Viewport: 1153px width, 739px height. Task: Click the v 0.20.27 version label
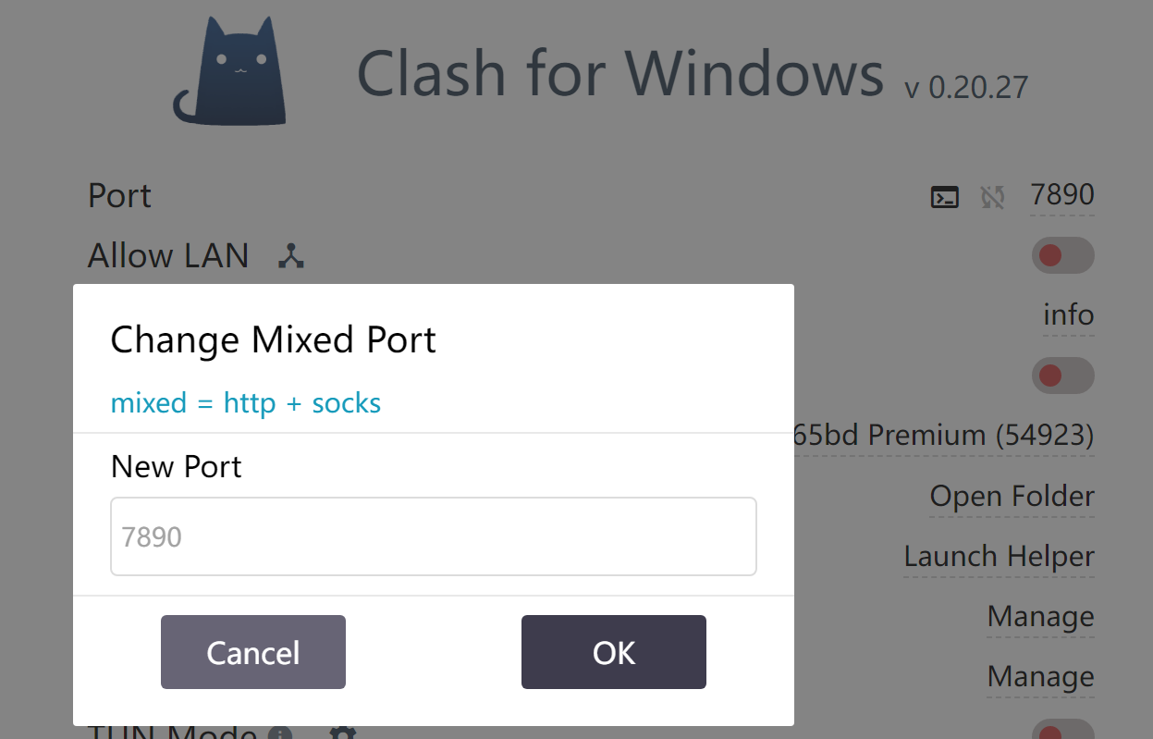pos(966,88)
